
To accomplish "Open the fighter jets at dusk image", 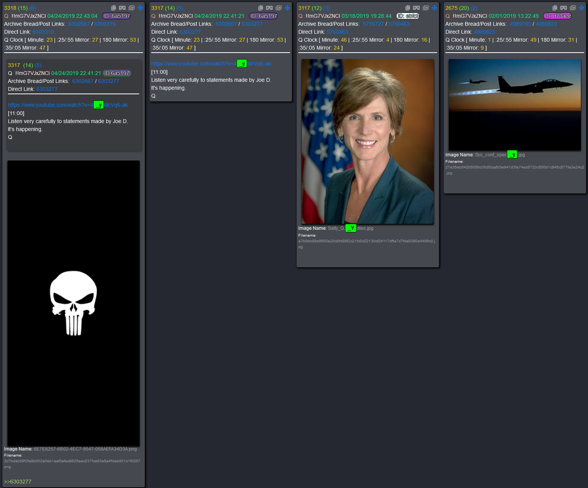I will coord(515,104).
